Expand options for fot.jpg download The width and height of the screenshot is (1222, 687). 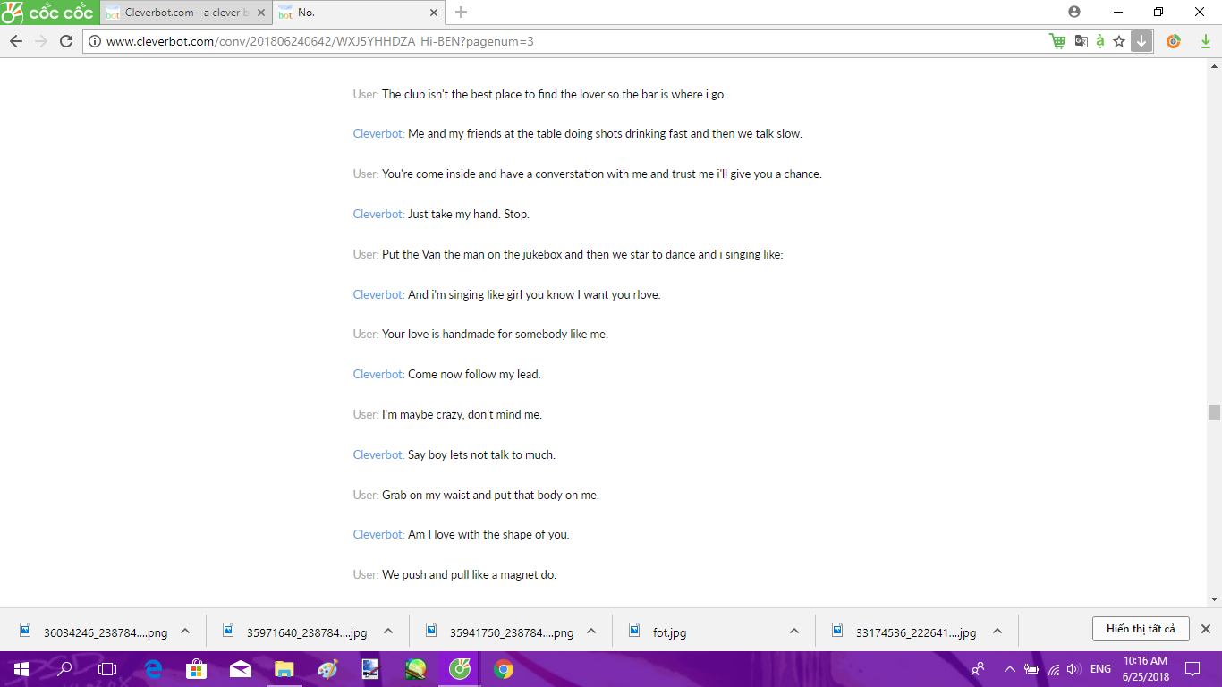tap(794, 631)
